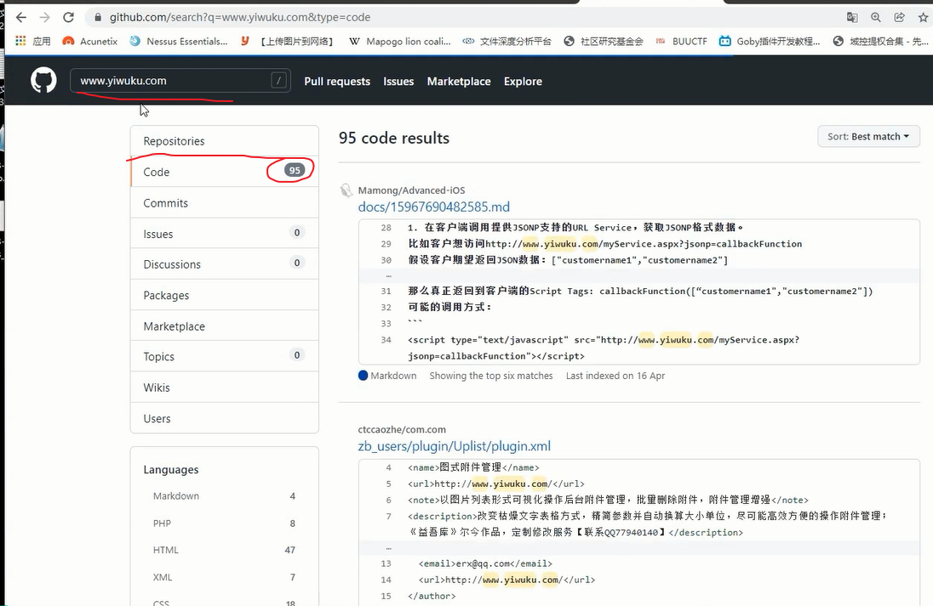This screenshot has height=606, width=933.
Task: Open Pull requests in GitHub header
Action: pyautogui.click(x=337, y=82)
